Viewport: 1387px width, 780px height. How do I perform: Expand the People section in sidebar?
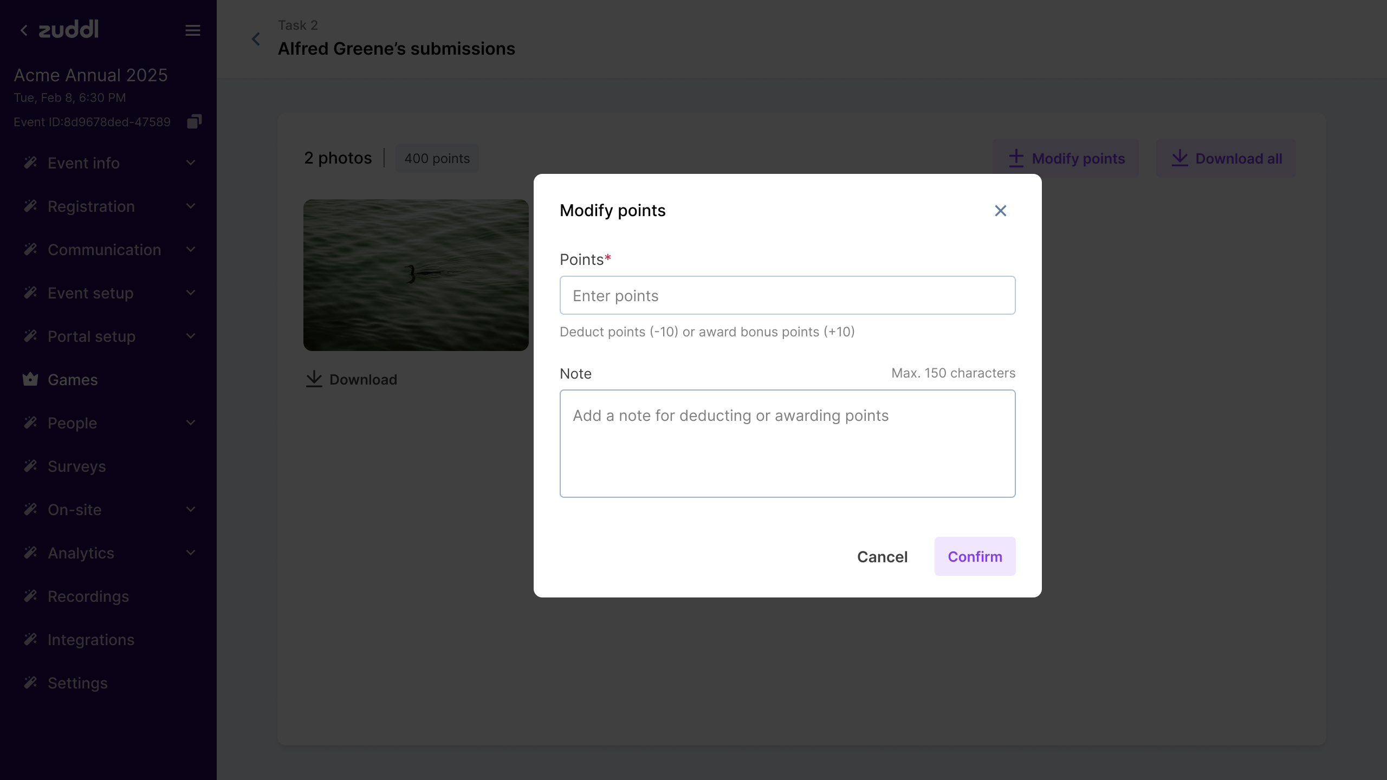(190, 423)
